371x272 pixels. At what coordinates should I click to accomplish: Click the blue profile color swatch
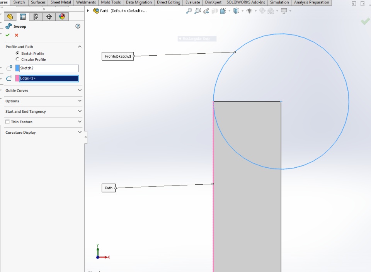[17, 68]
